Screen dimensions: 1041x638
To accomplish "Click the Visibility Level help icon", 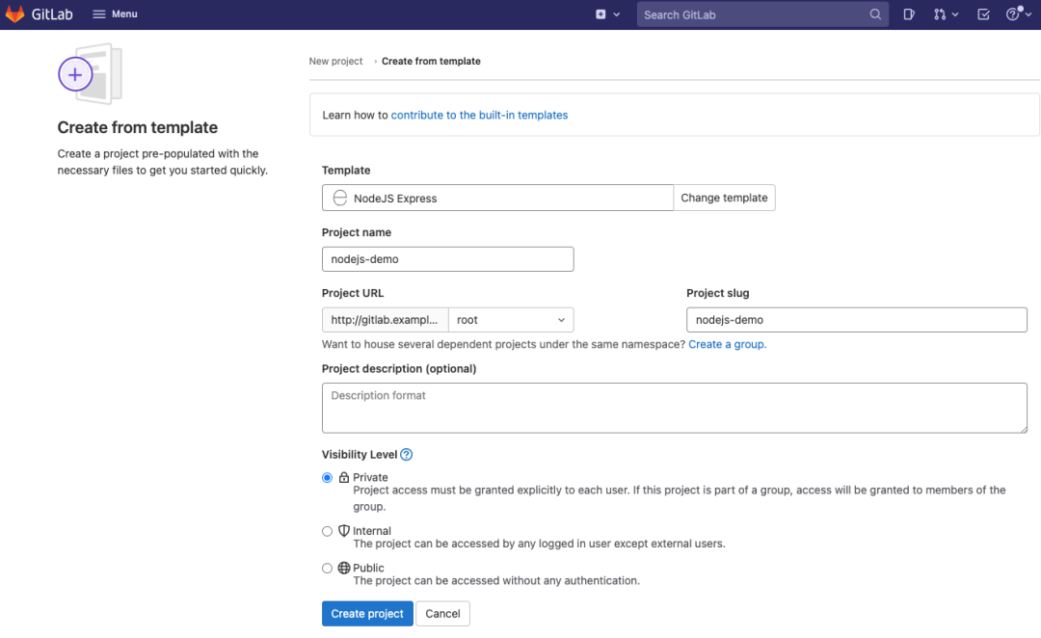I will point(407,455).
